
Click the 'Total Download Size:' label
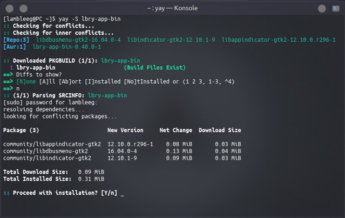(x=36, y=172)
